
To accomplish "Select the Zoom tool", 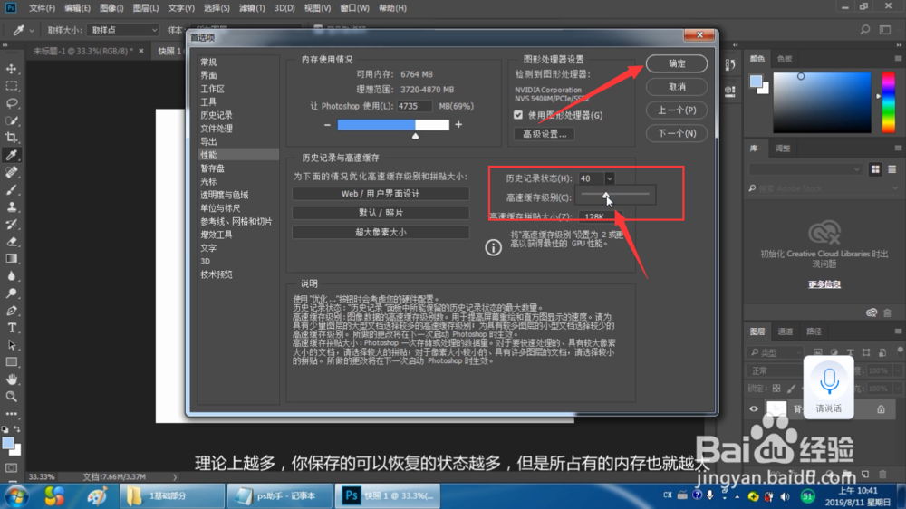I will point(12,397).
